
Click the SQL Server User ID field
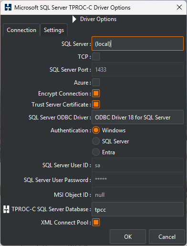pyautogui.click(x=137, y=165)
